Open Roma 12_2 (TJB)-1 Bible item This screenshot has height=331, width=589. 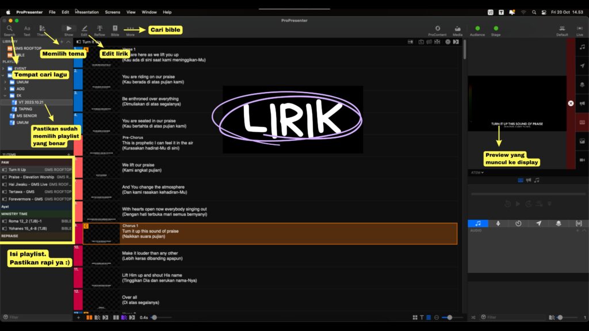36,221
